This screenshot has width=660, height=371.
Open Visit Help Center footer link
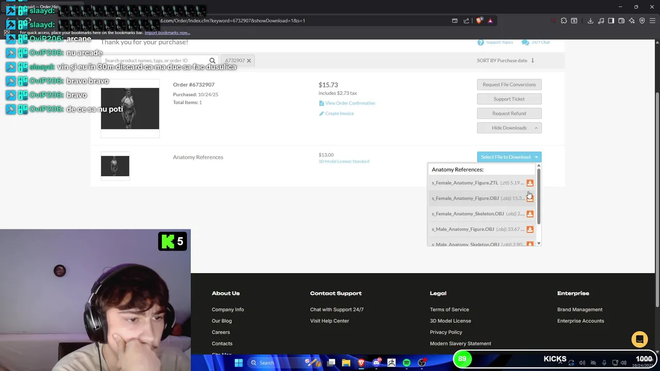click(x=329, y=321)
